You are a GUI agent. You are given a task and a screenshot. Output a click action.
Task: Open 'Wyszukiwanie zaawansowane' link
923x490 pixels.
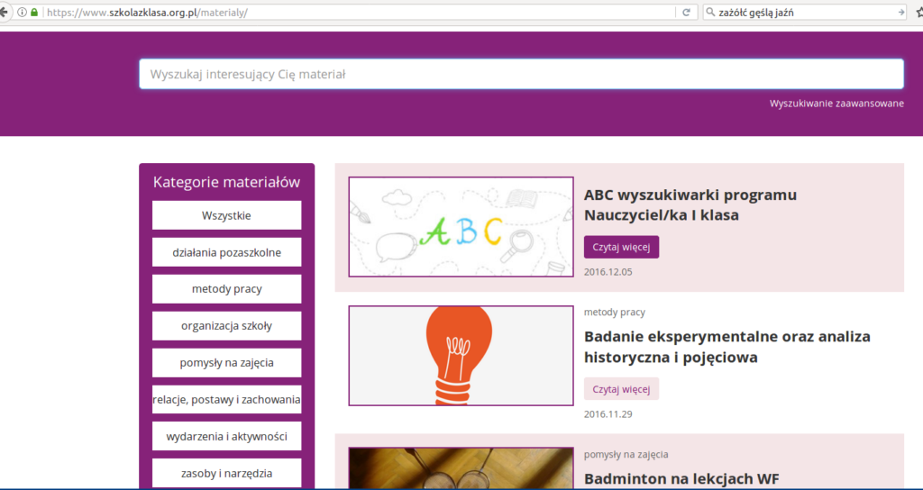[x=836, y=104]
